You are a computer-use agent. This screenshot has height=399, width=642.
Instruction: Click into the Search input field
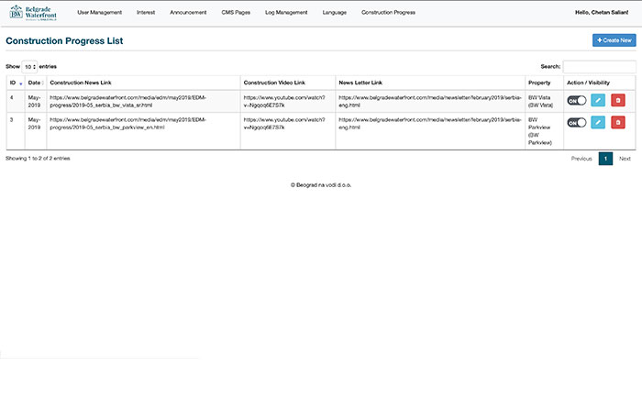599,67
